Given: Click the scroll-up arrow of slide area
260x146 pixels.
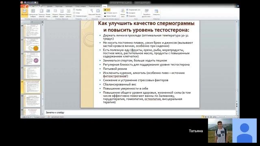Looking at the screenshot, I should (x=236, y=22).
